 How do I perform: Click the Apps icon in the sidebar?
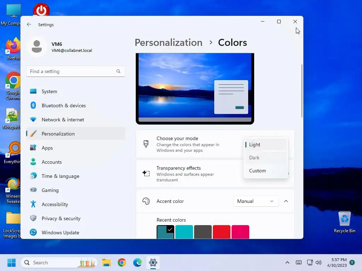[x=33, y=148]
